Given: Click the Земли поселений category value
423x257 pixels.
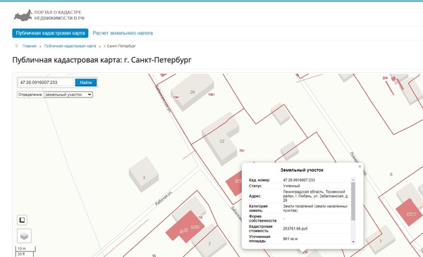Looking at the screenshot, I should [315, 208].
